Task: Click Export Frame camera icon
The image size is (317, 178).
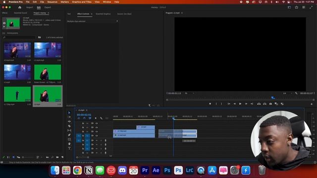Action: coord(270,104)
